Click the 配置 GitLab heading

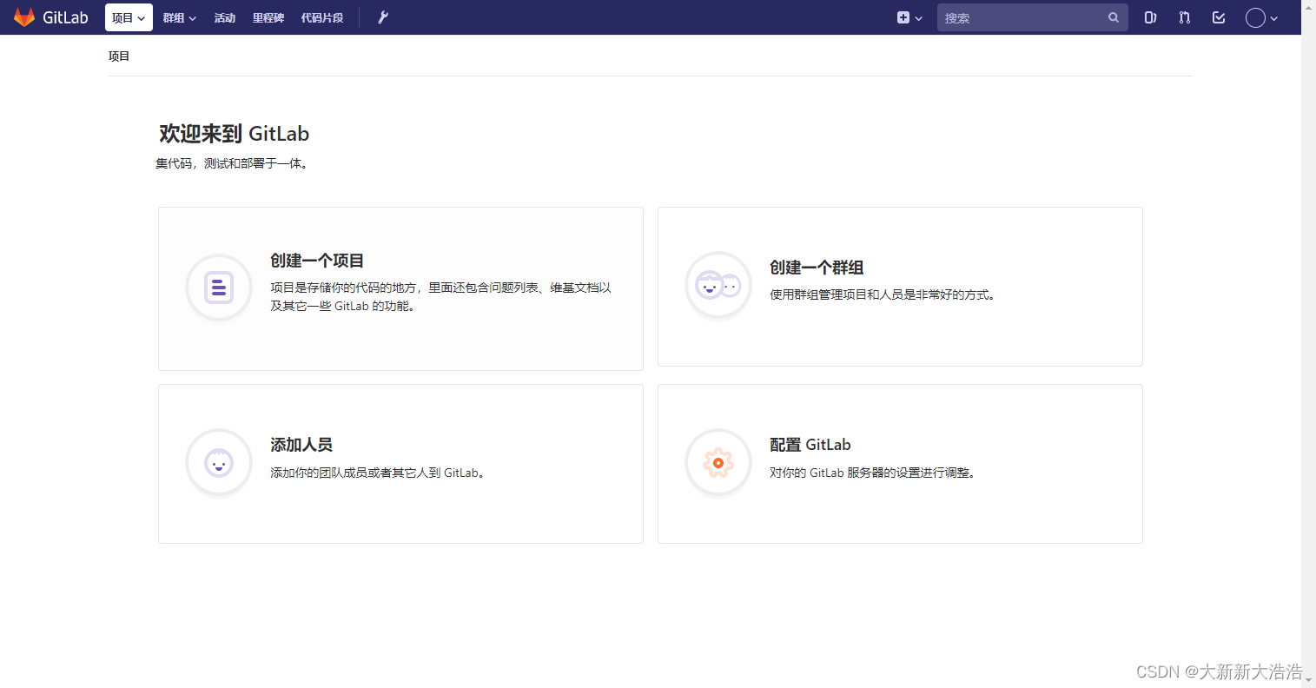click(x=810, y=445)
